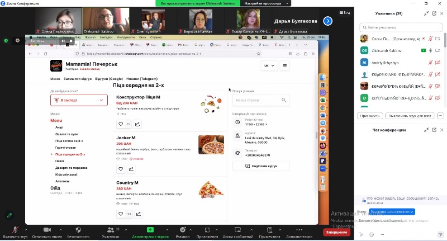Expand participants options arrow in toolbar
The height and width of the screenshot is (241, 447).
126,230
